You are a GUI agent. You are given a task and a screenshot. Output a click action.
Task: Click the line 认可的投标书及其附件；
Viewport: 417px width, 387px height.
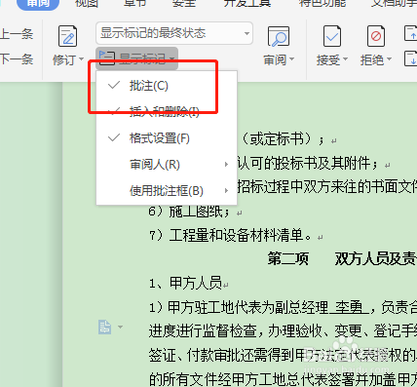[x=308, y=164]
